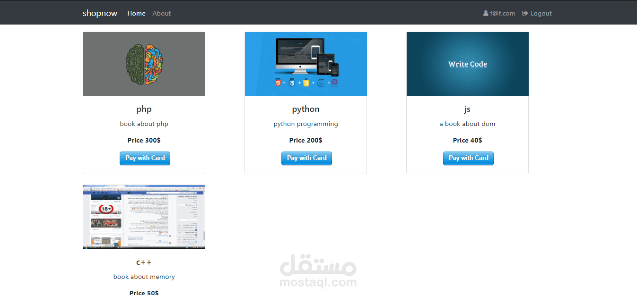Image resolution: width=637 pixels, height=295 pixels.
Task: Go to the About page
Action: click(x=161, y=13)
